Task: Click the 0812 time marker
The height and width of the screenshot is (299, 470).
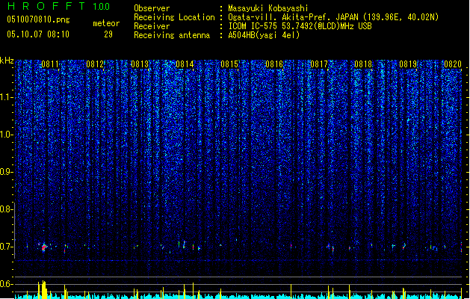Action: 95,64
